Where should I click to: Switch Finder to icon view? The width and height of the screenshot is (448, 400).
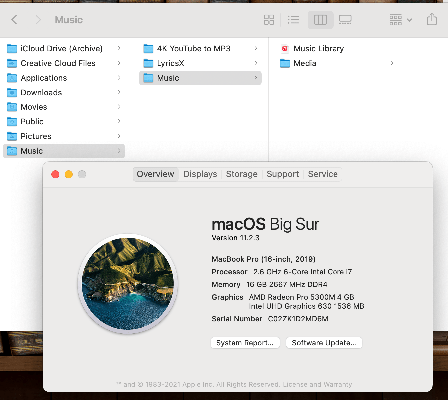click(269, 20)
